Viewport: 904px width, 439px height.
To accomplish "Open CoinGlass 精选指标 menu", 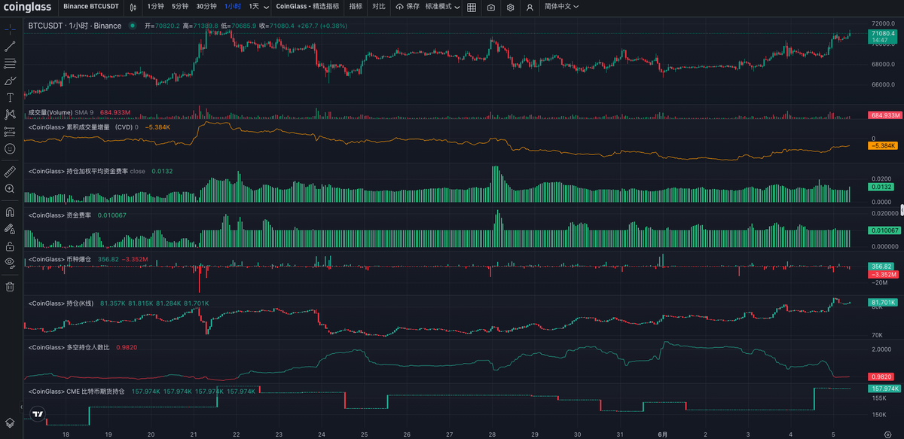I will click(x=307, y=7).
